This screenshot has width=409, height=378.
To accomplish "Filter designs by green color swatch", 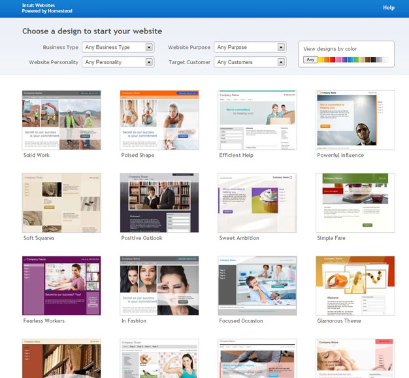I will pyautogui.click(x=356, y=60).
